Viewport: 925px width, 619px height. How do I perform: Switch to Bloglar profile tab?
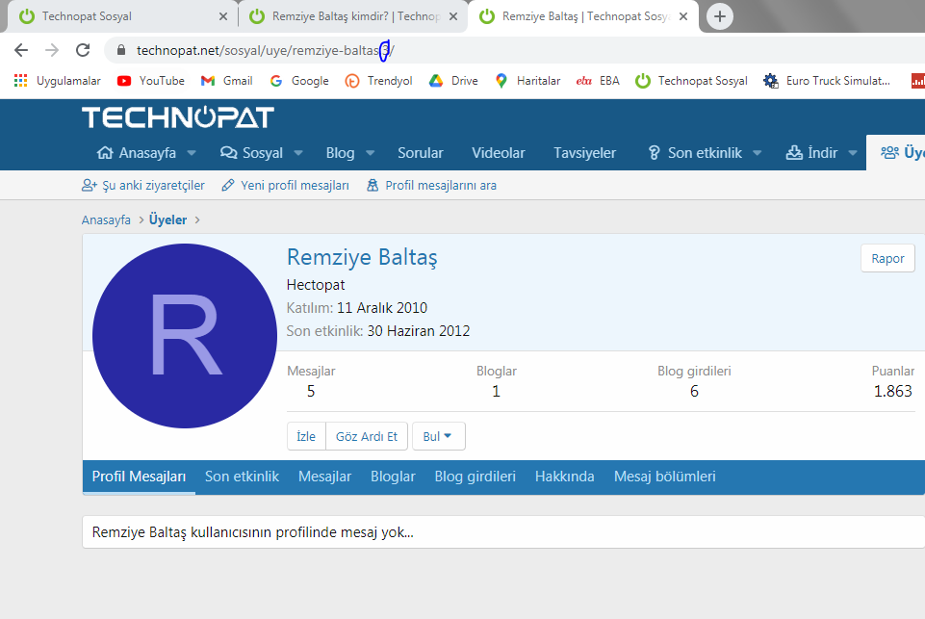pyautogui.click(x=393, y=477)
